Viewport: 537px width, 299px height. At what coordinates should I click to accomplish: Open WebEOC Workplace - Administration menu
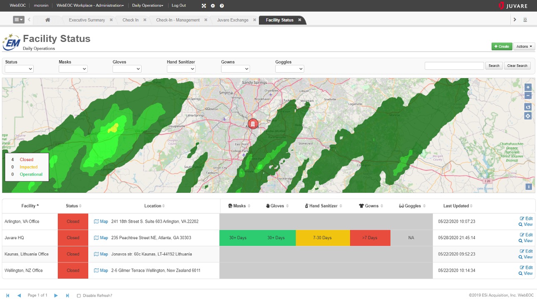[90, 6]
